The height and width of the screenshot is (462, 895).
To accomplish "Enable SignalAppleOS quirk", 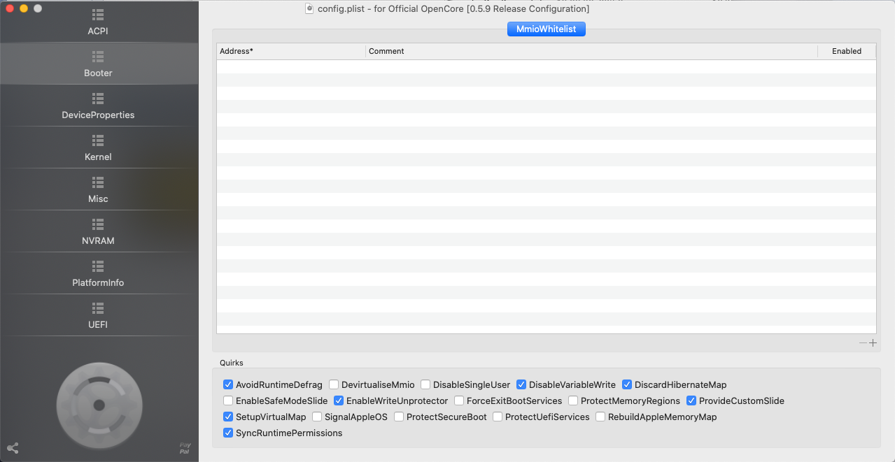I will tap(317, 417).
